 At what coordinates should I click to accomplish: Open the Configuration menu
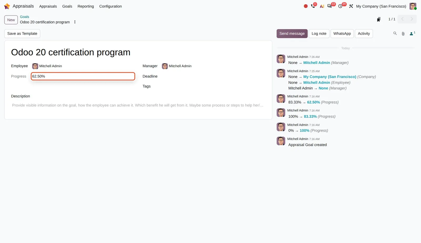point(111,6)
